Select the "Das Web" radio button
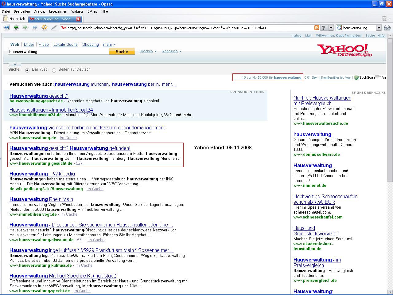This screenshot has height=295, width=393. pyautogui.click(x=27, y=70)
